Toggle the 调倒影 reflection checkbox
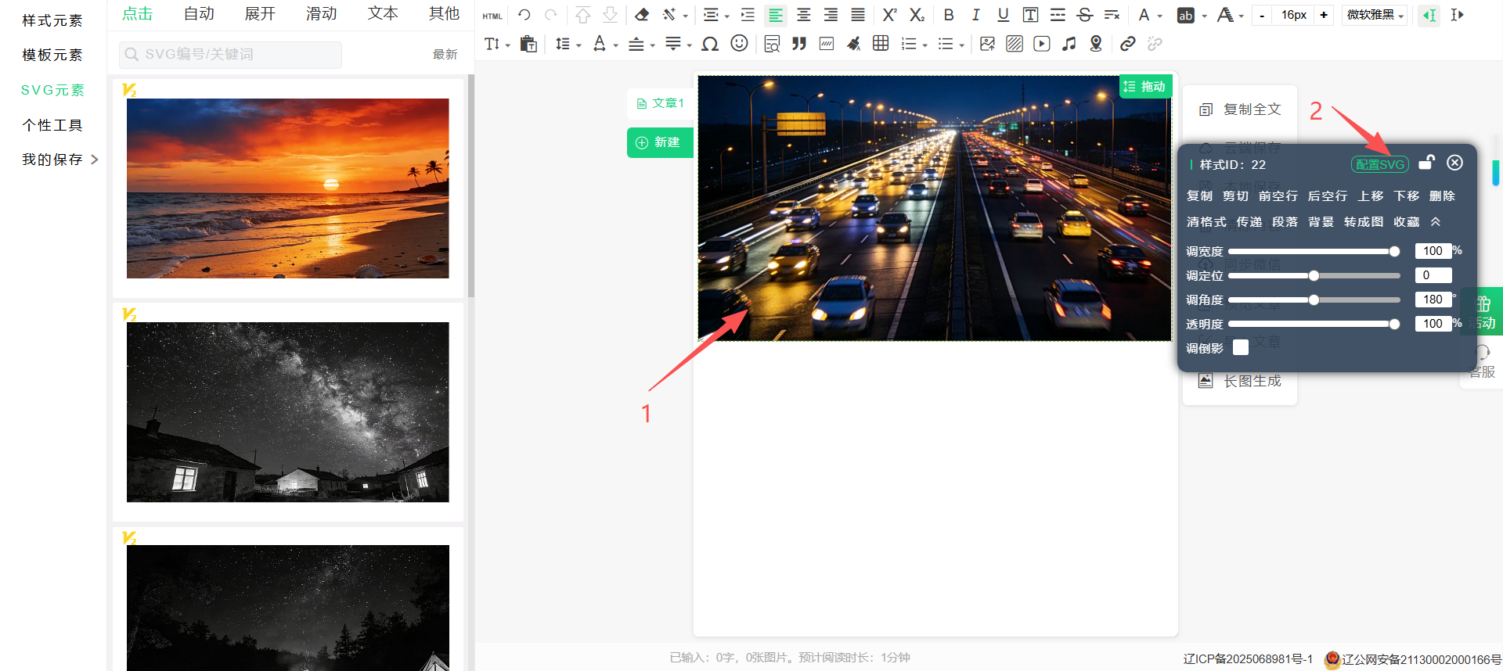This screenshot has width=1503, height=671. (x=1241, y=348)
